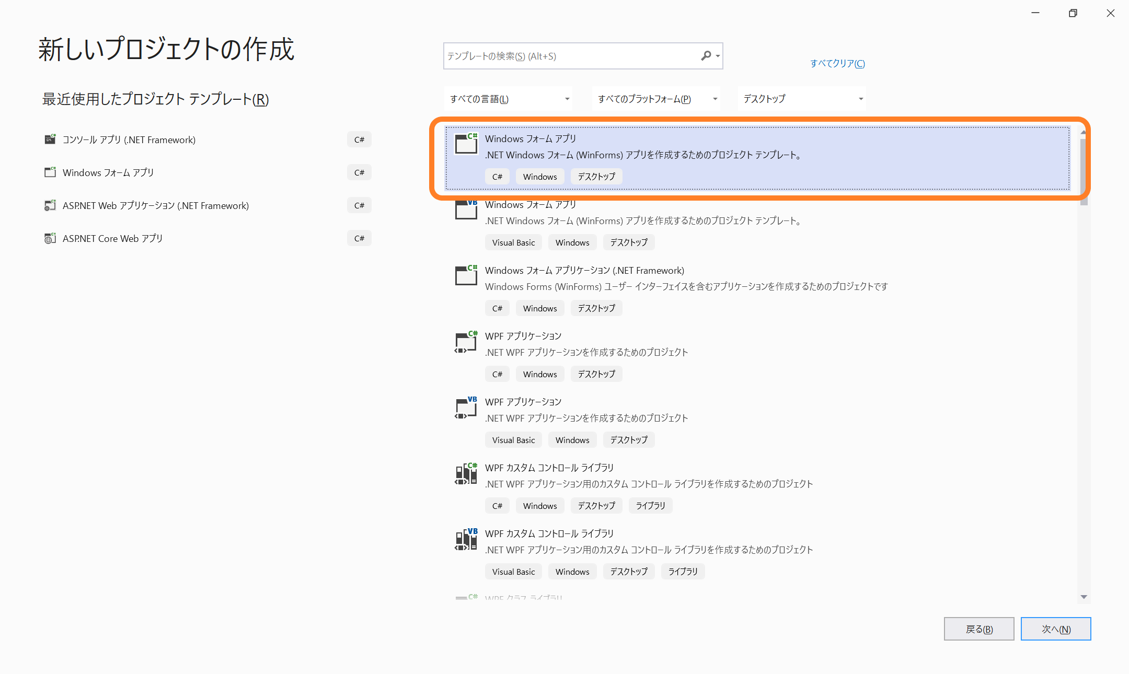Select the Visual Basic WPF アプリケーション template title
Viewport: 1129px width, 674px height.
pos(523,402)
